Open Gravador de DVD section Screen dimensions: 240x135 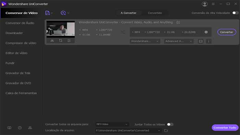(18, 83)
